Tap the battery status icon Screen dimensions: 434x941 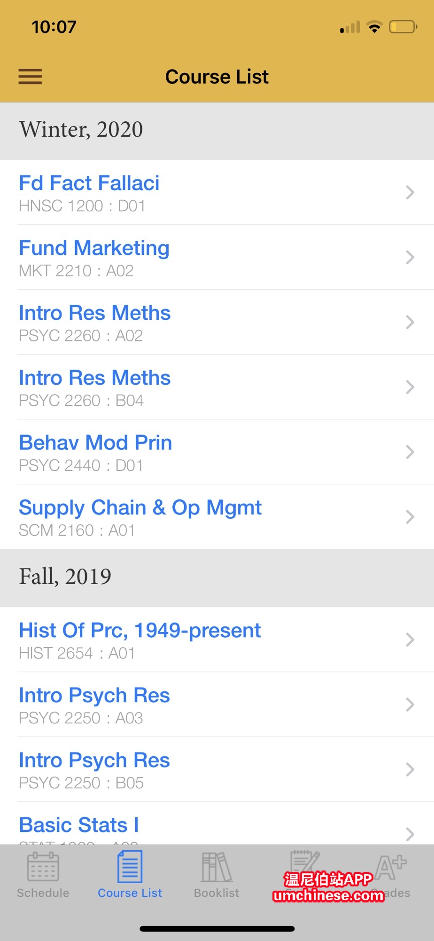(403, 27)
